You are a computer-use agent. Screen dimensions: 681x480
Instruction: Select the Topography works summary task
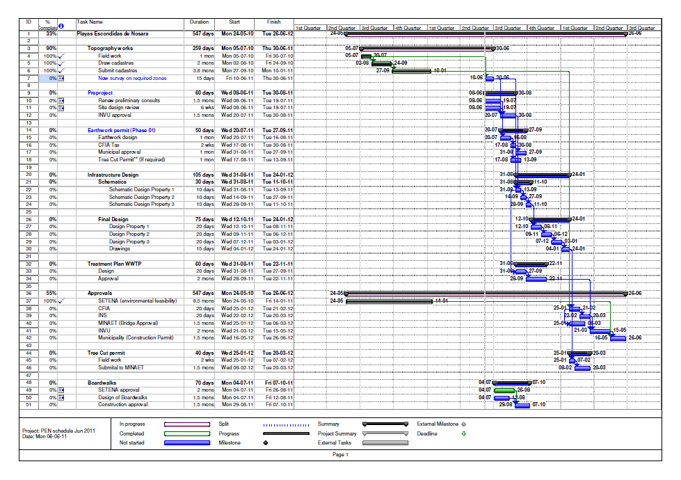(110, 49)
